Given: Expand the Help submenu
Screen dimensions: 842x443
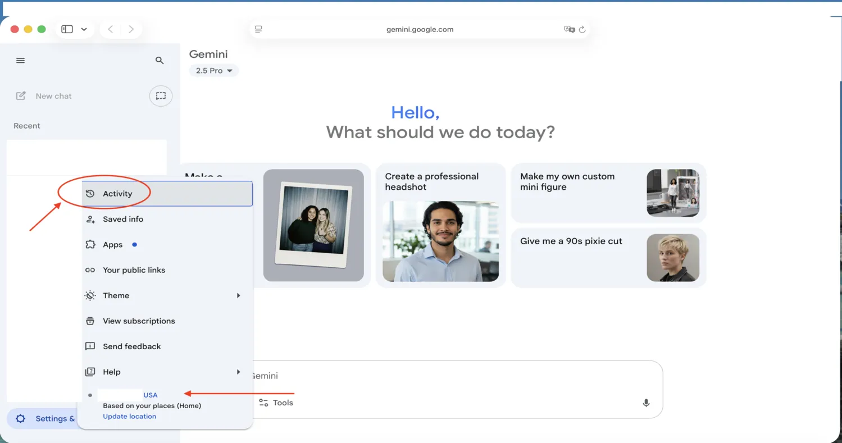Looking at the screenshot, I should pyautogui.click(x=238, y=372).
